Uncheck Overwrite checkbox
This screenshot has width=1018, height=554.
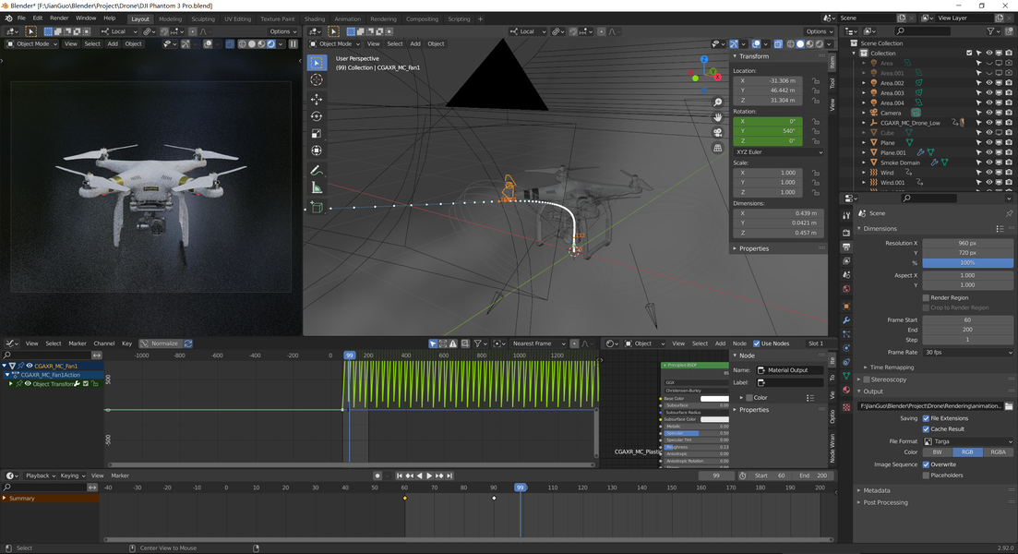coord(926,464)
